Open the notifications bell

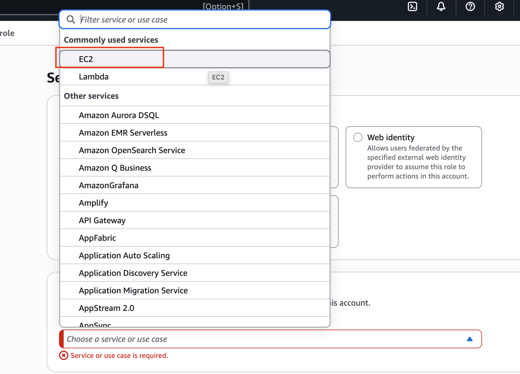(441, 6)
